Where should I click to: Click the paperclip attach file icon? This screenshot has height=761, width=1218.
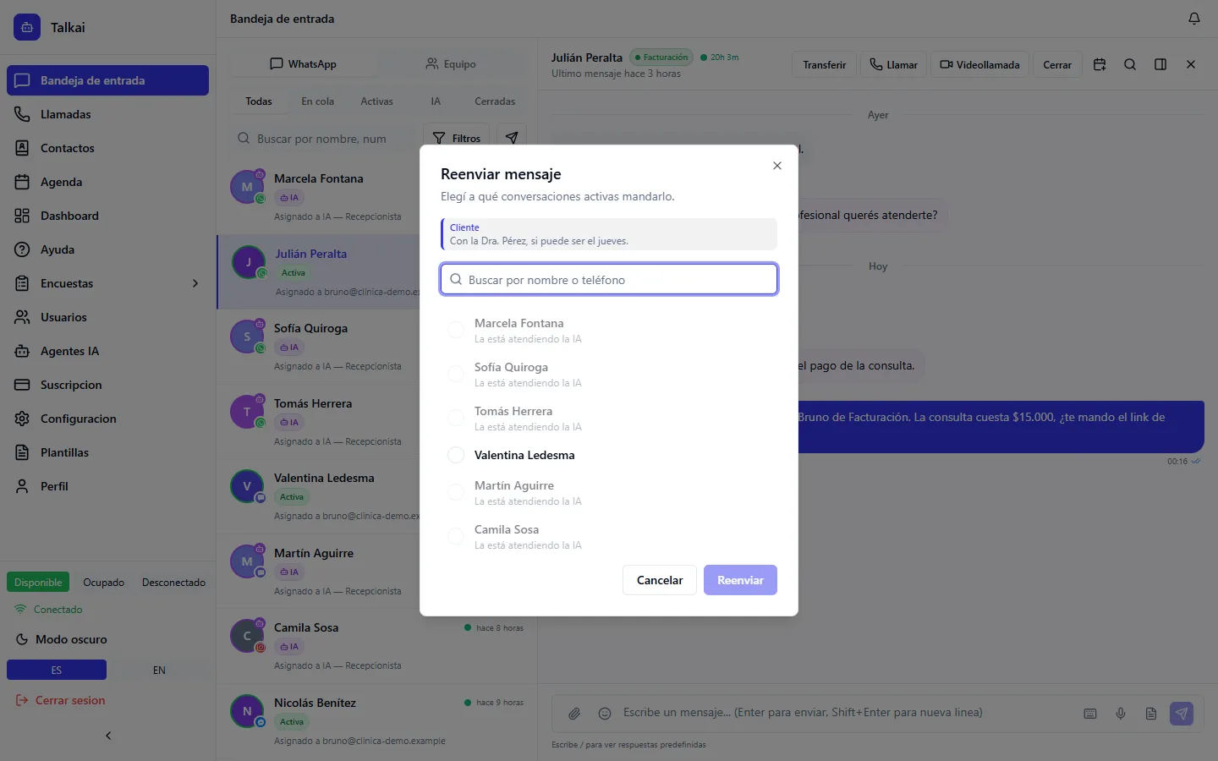pyautogui.click(x=574, y=714)
